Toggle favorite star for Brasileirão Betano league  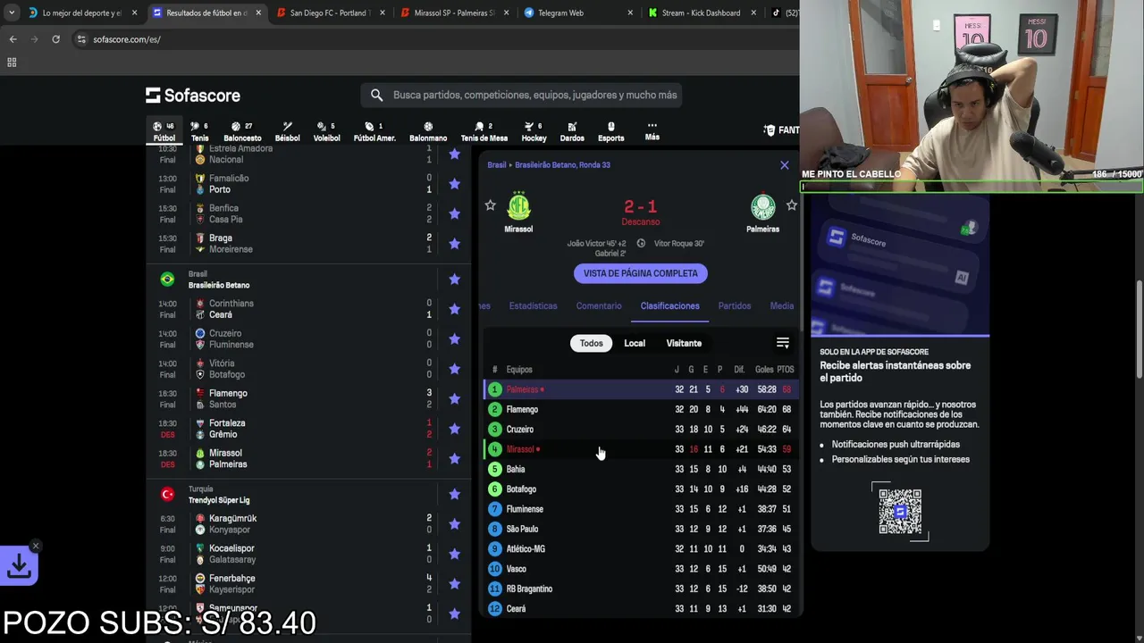[x=454, y=280]
